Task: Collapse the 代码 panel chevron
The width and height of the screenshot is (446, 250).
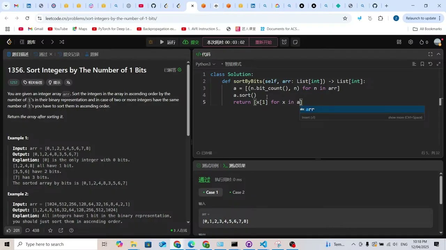Action: (439, 54)
